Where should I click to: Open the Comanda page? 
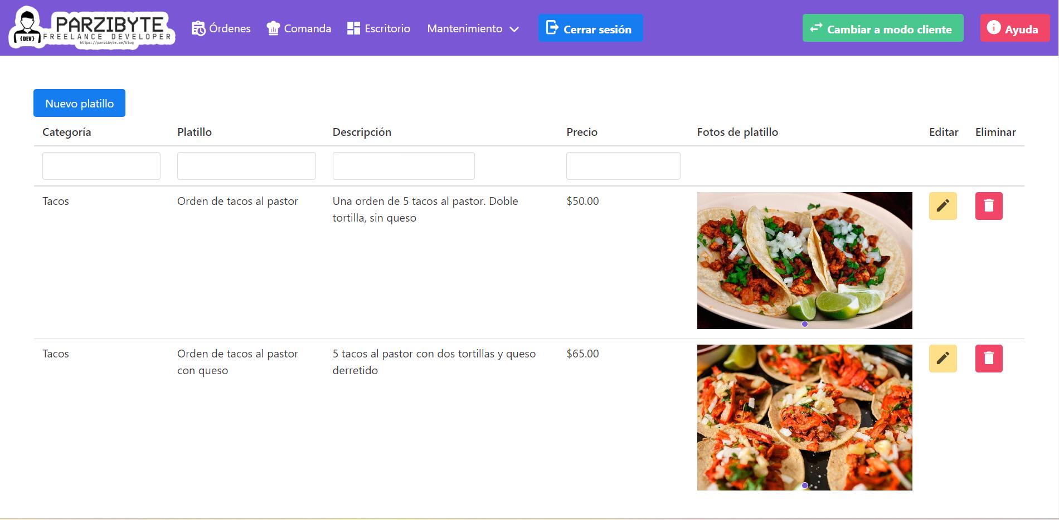[299, 28]
